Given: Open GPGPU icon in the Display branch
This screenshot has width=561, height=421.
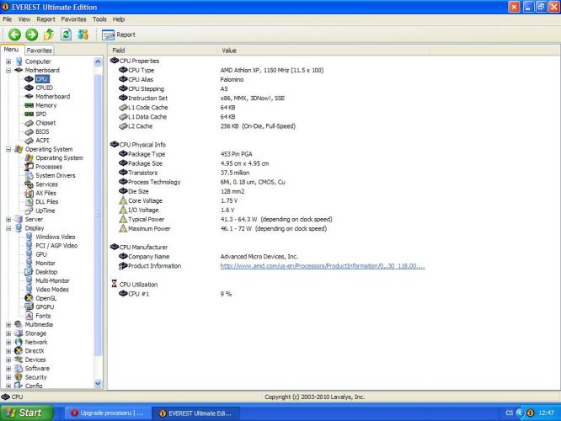Looking at the screenshot, I should pos(29,306).
